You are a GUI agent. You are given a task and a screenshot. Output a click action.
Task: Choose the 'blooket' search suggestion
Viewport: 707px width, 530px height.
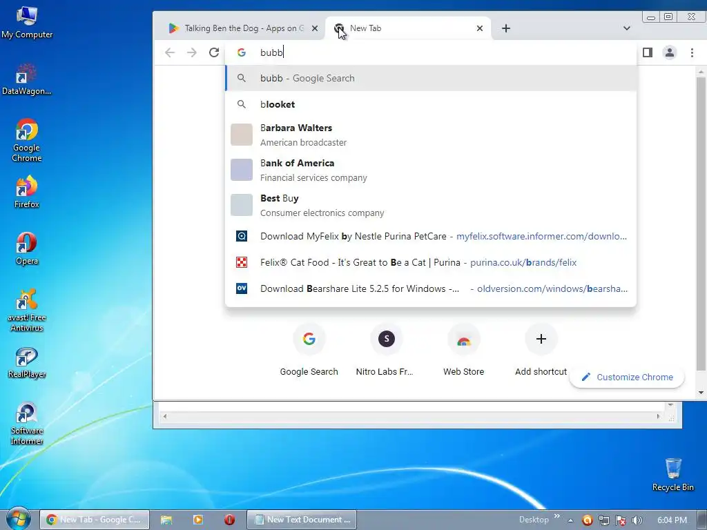[x=431, y=105]
